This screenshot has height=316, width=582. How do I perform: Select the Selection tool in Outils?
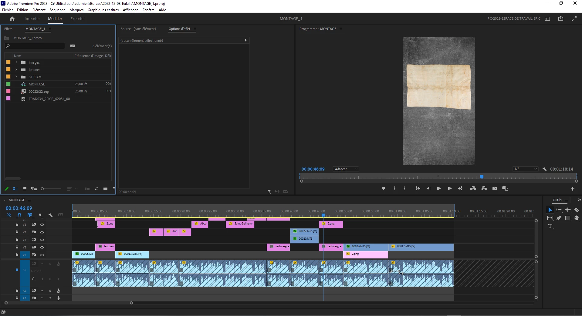[x=550, y=210]
